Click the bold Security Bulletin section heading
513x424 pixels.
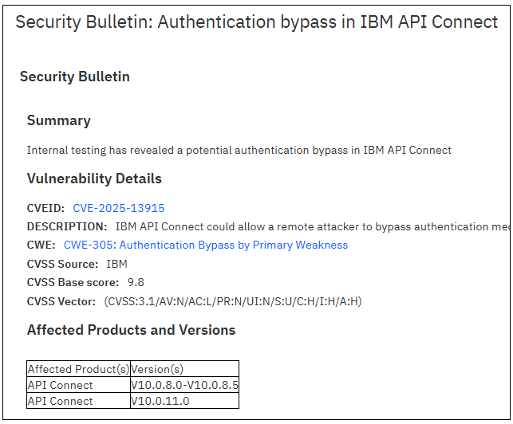coord(74,77)
